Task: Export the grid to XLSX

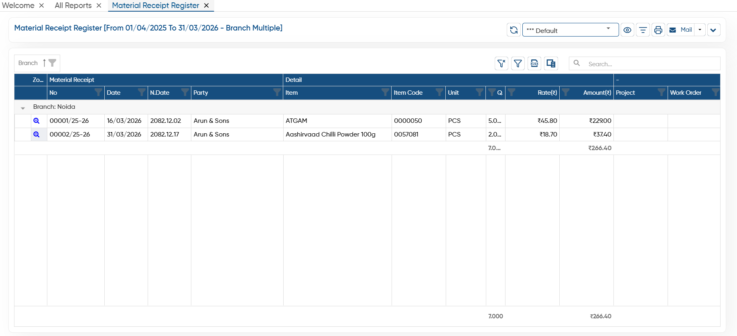Action: click(x=534, y=63)
